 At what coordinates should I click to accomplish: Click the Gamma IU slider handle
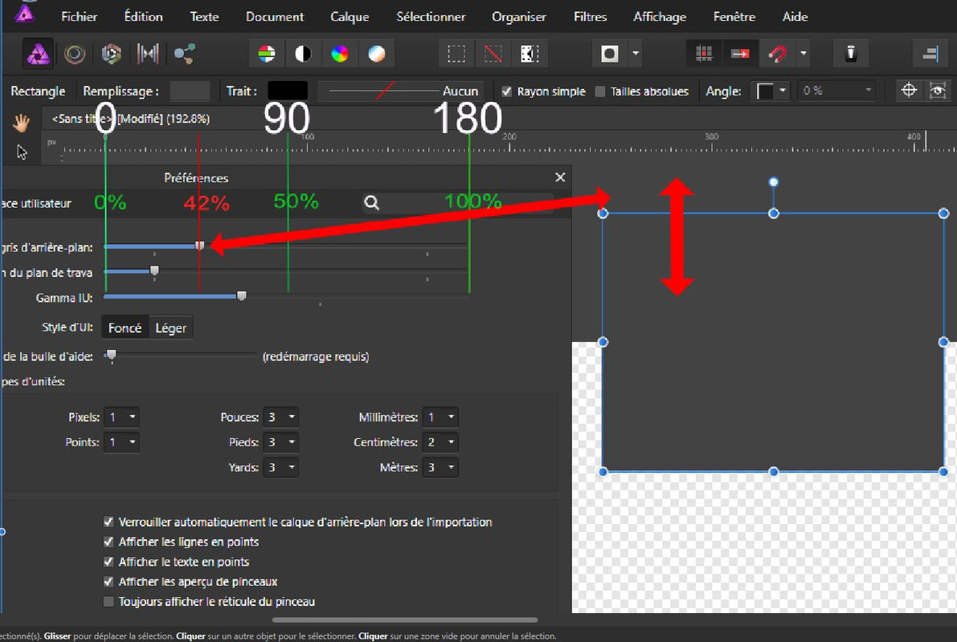(x=242, y=296)
